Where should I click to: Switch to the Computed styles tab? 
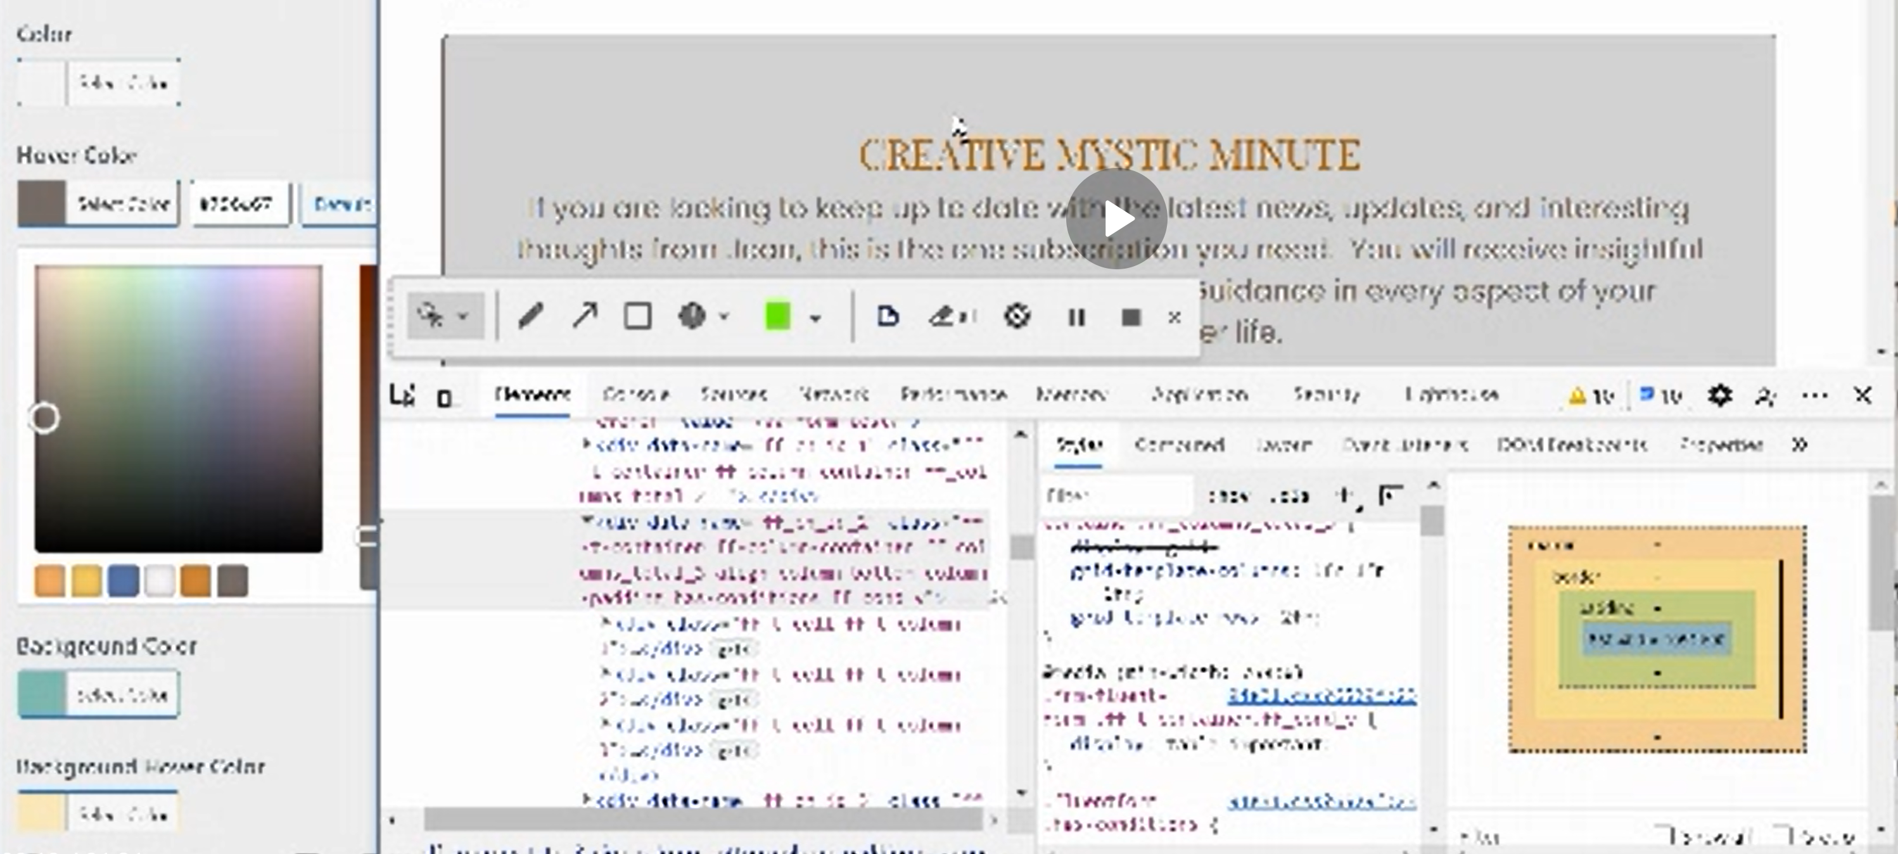[x=1180, y=444]
